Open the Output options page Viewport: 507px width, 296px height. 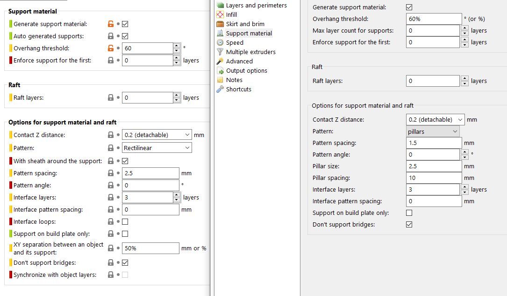click(x=247, y=70)
